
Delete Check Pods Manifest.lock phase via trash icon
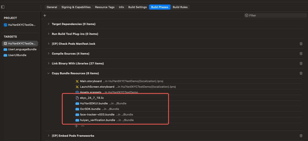(301, 44)
